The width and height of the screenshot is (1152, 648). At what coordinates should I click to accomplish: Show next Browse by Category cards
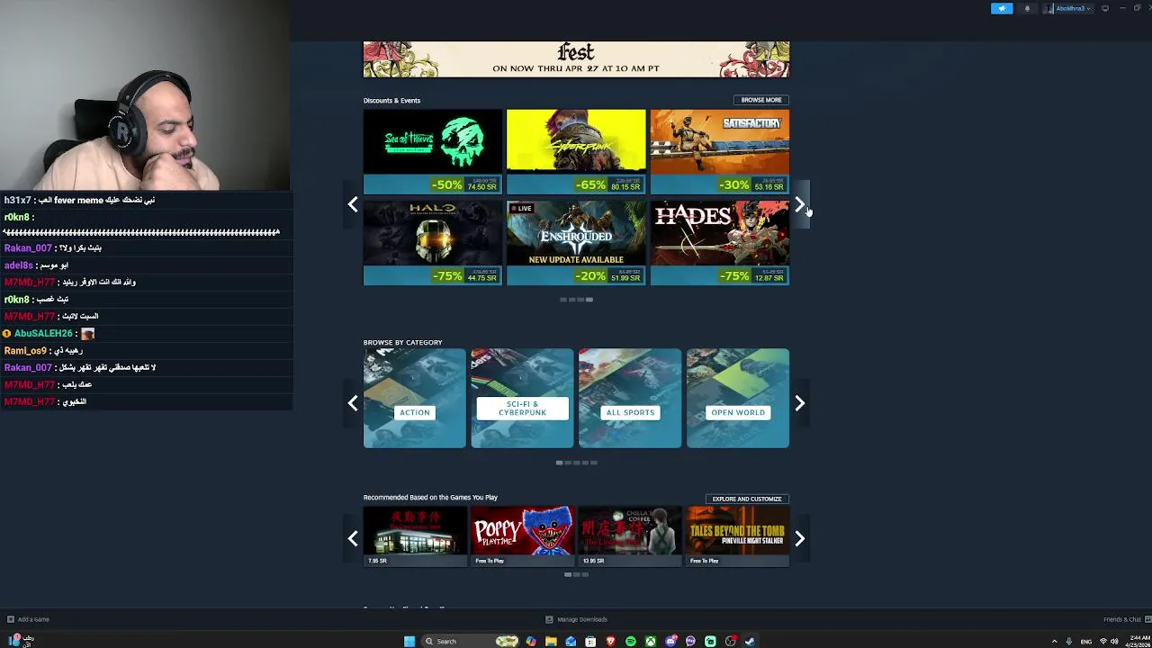[799, 402]
